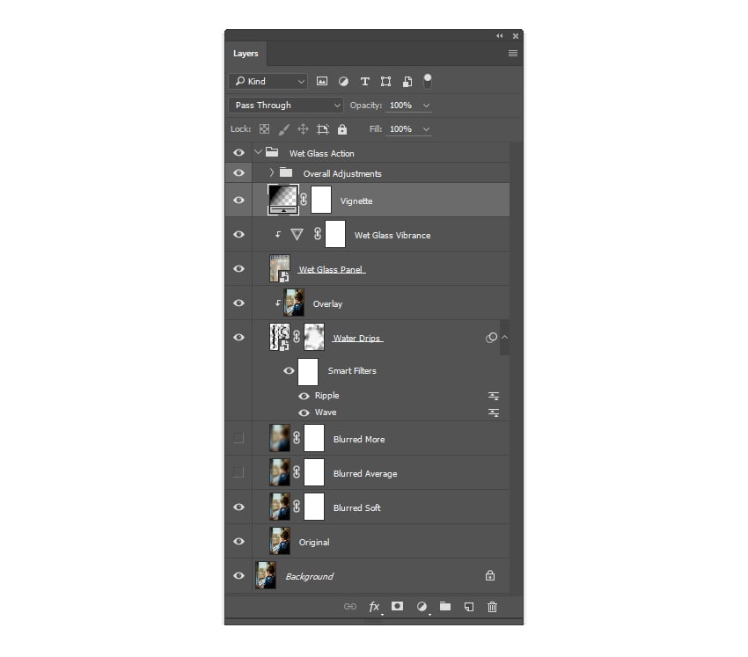This screenshot has height=657, width=748.
Task: Hide the Vignette layer
Action: (x=238, y=200)
